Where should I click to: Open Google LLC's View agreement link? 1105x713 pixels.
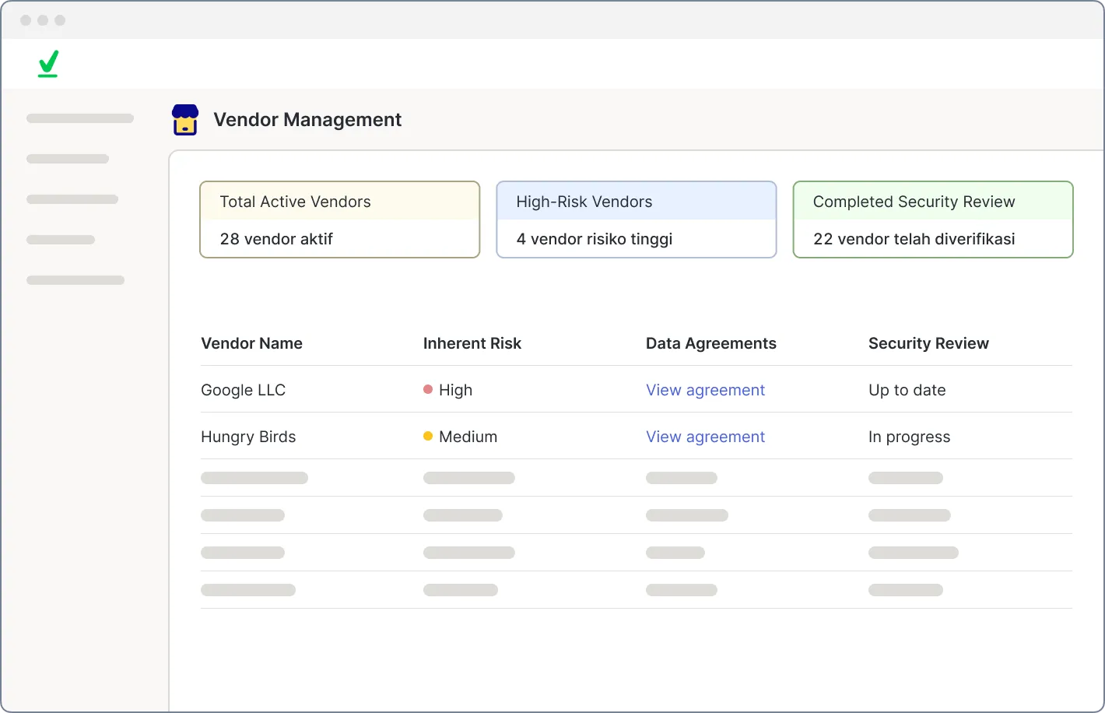click(705, 390)
